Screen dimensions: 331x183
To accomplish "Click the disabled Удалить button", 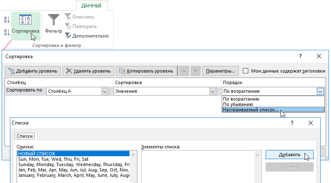I will [x=289, y=167].
